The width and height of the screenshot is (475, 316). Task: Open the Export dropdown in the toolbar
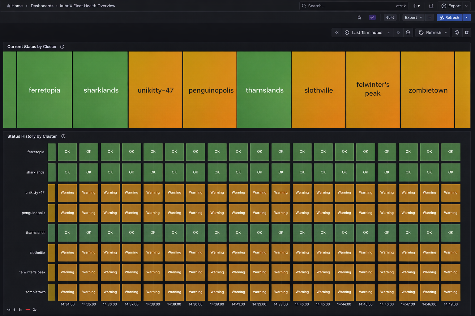413,17
